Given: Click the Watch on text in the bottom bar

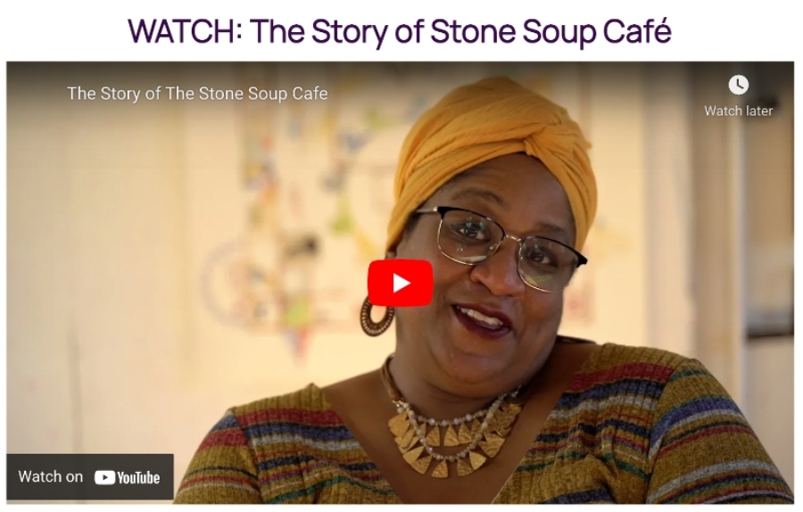Looking at the screenshot, I should click(51, 476).
